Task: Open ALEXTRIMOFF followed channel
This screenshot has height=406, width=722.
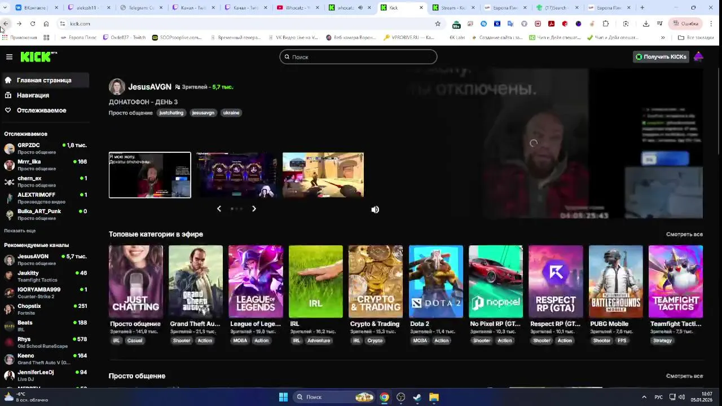Action: 45,198
